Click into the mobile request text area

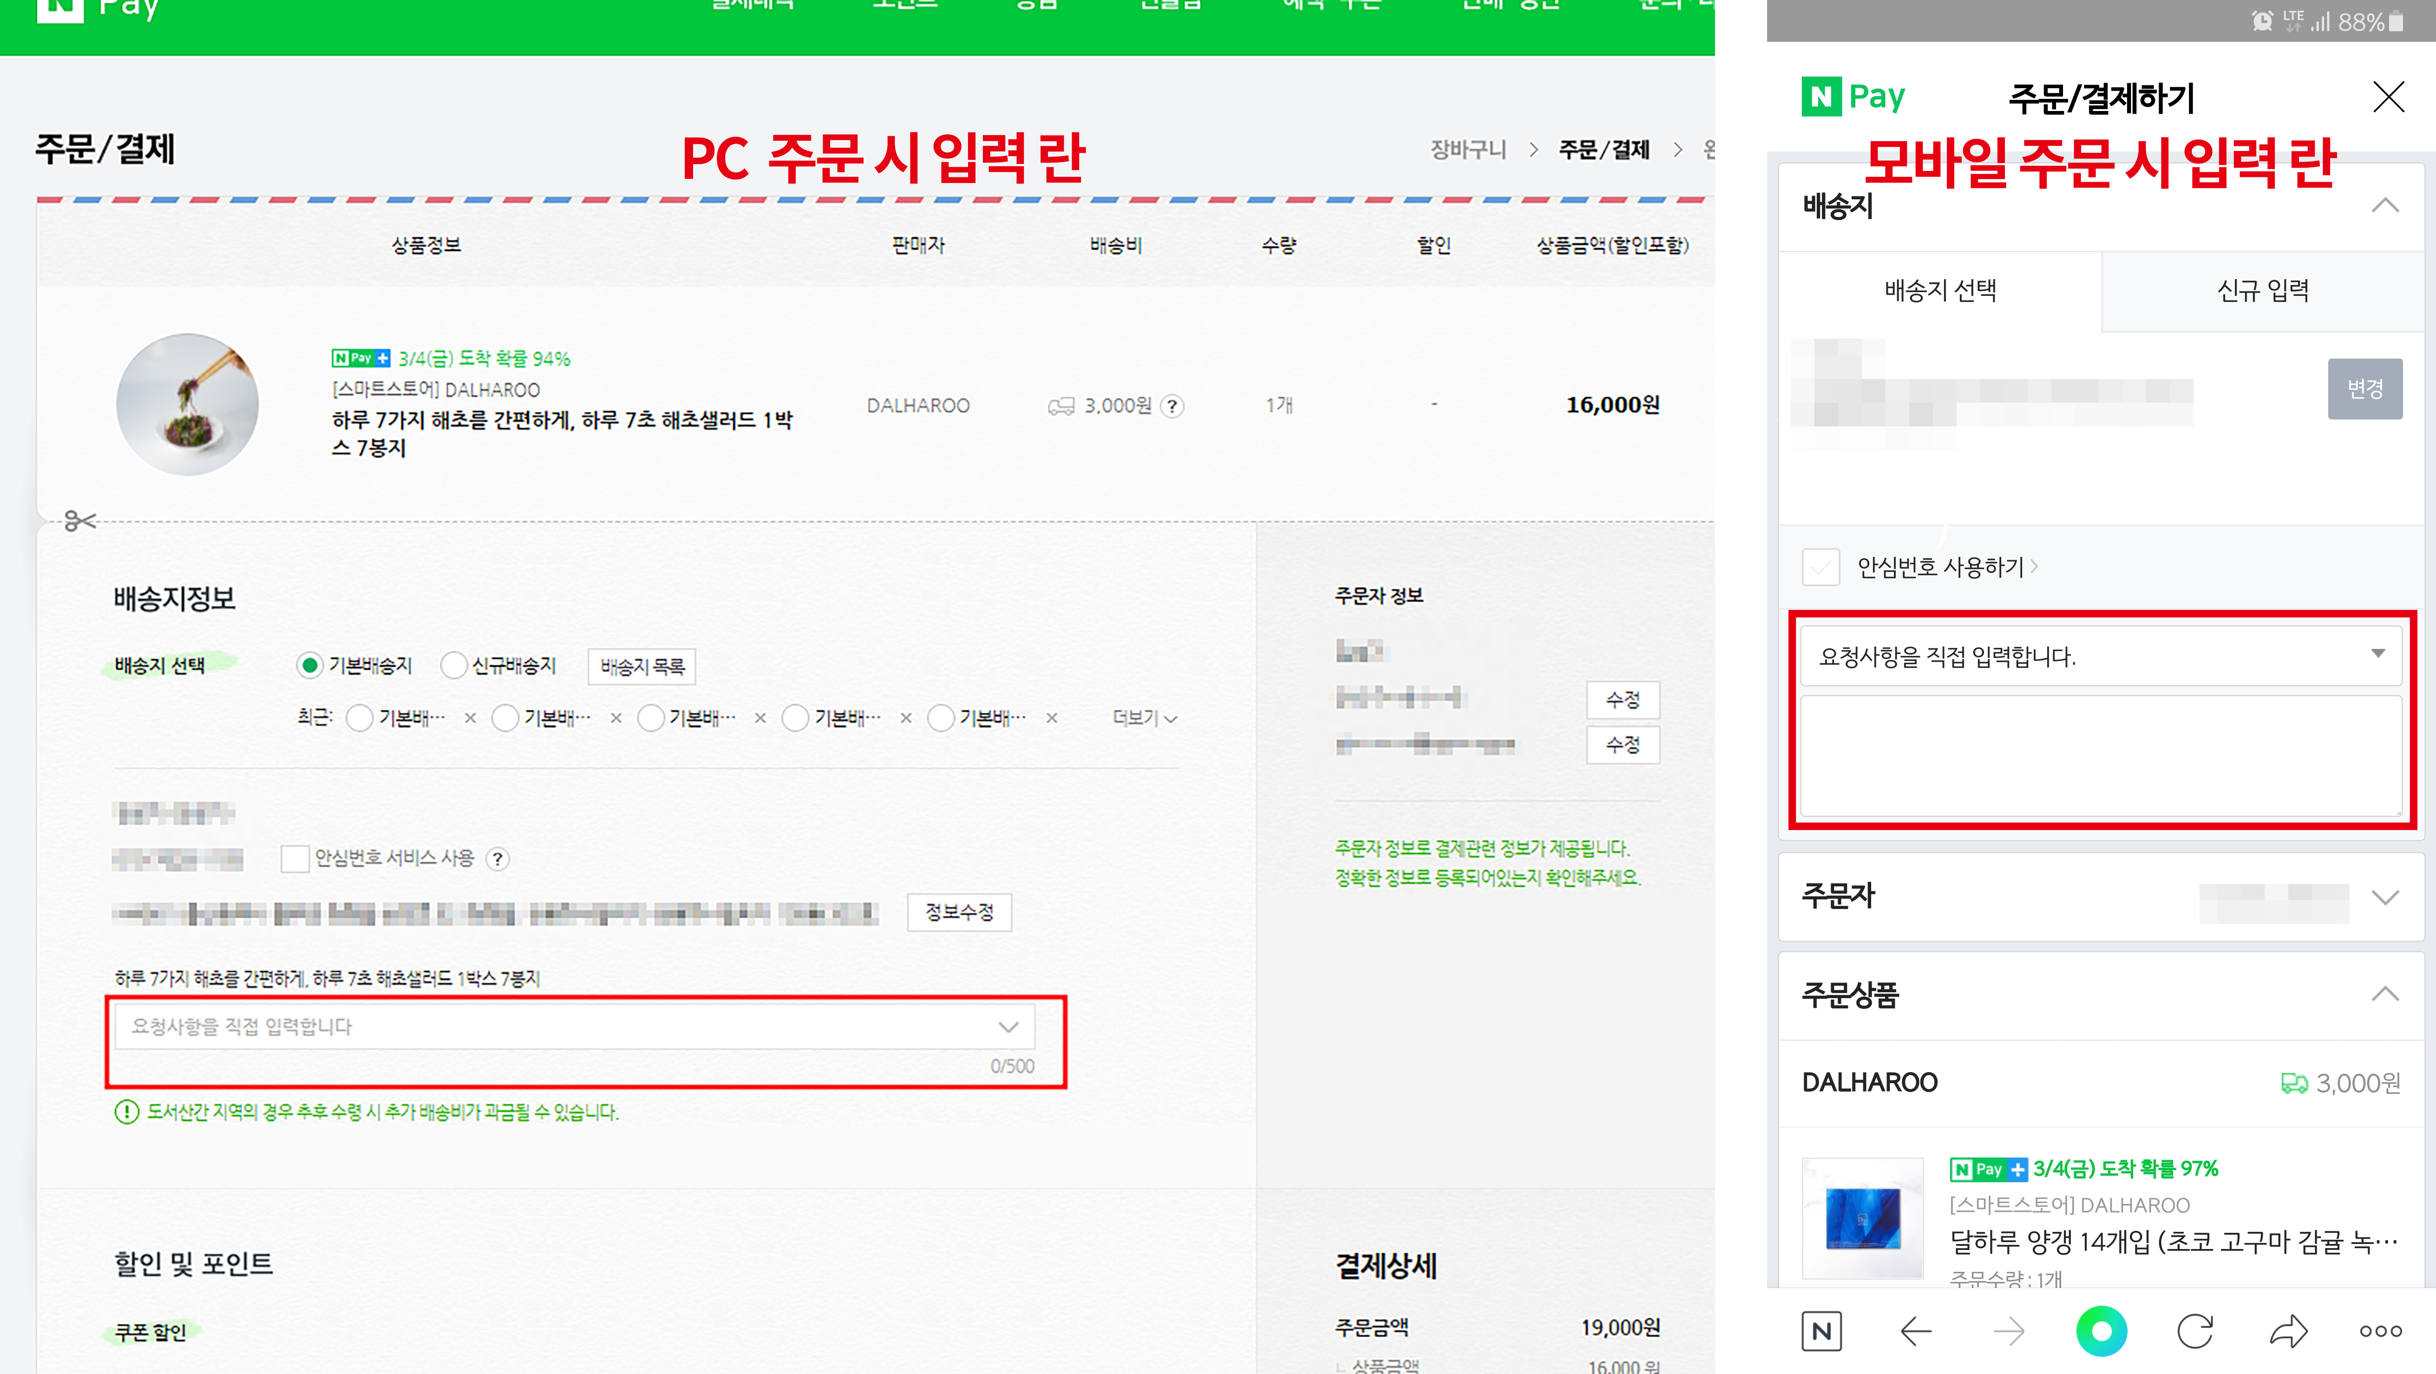click(2100, 756)
